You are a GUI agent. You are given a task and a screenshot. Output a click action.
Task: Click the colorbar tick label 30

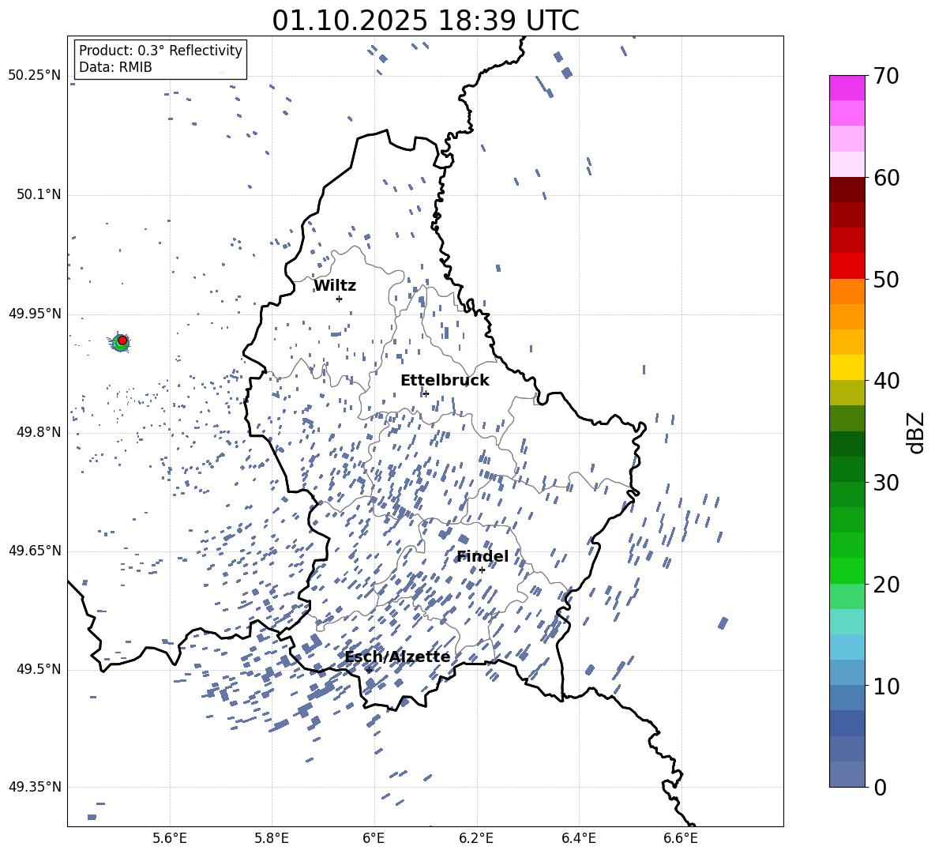point(886,483)
